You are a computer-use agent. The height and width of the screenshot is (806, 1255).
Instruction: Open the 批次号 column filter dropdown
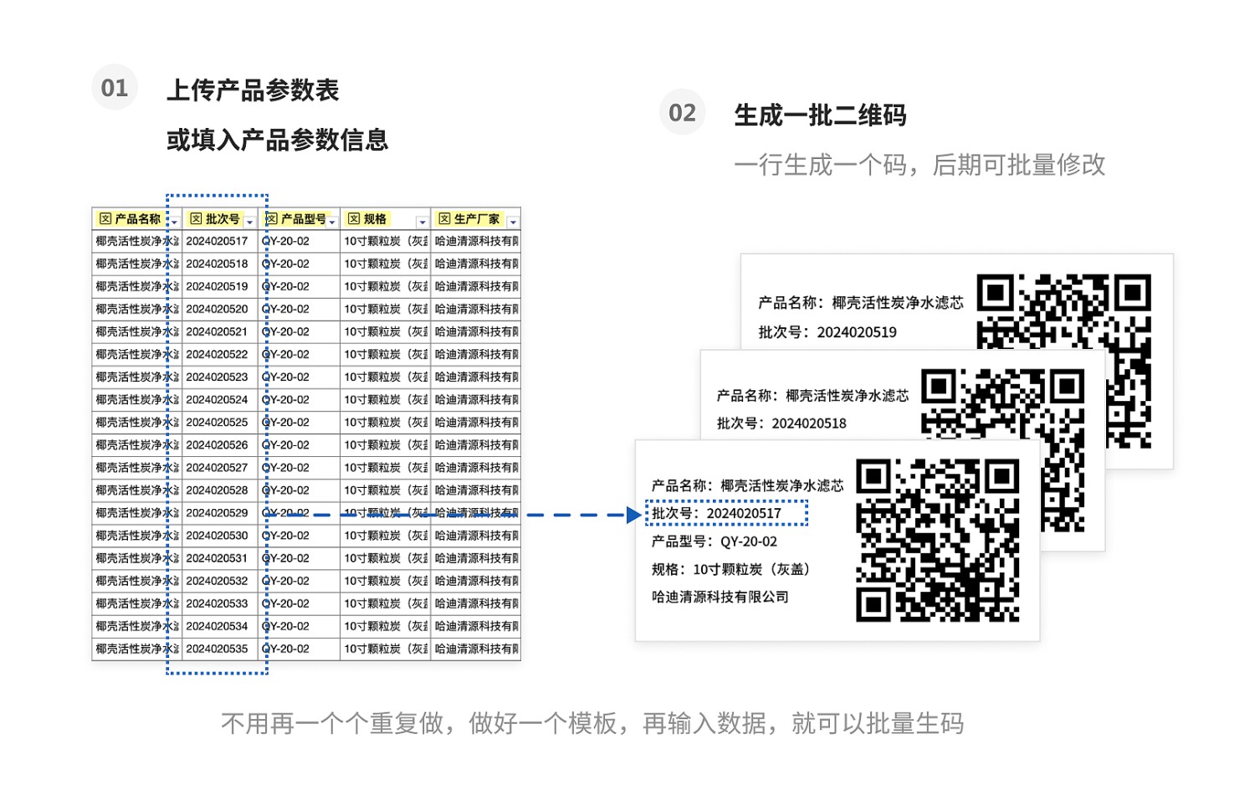[x=249, y=222]
